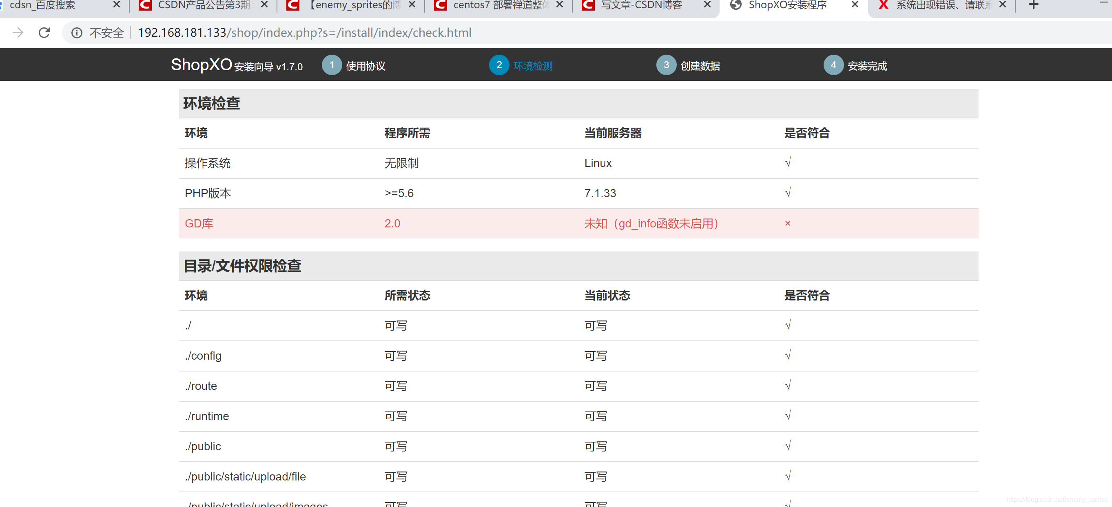
Task: Click the 创建数据 step label
Action: [700, 66]
